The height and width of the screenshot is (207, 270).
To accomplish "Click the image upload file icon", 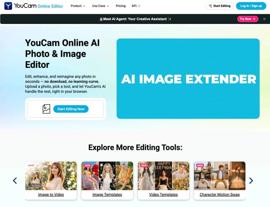I will [x=46, y=109].
